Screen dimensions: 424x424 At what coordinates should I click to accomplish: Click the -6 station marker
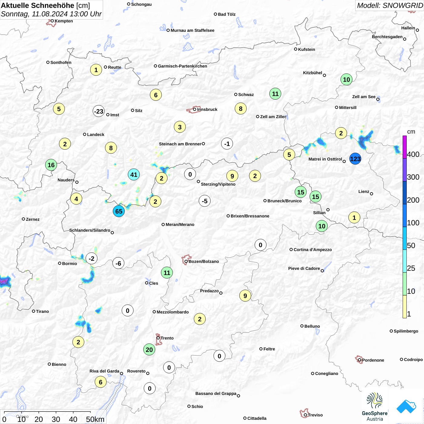pyautogui.click(x=118, y=263)
